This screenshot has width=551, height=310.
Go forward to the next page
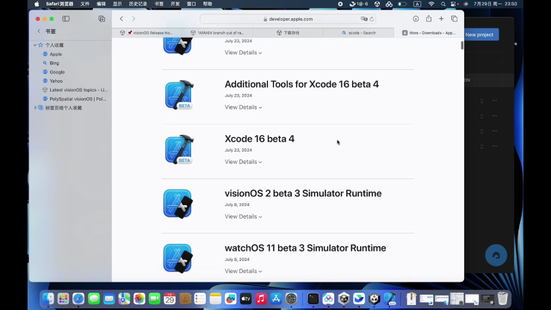(x=133, y=19)
